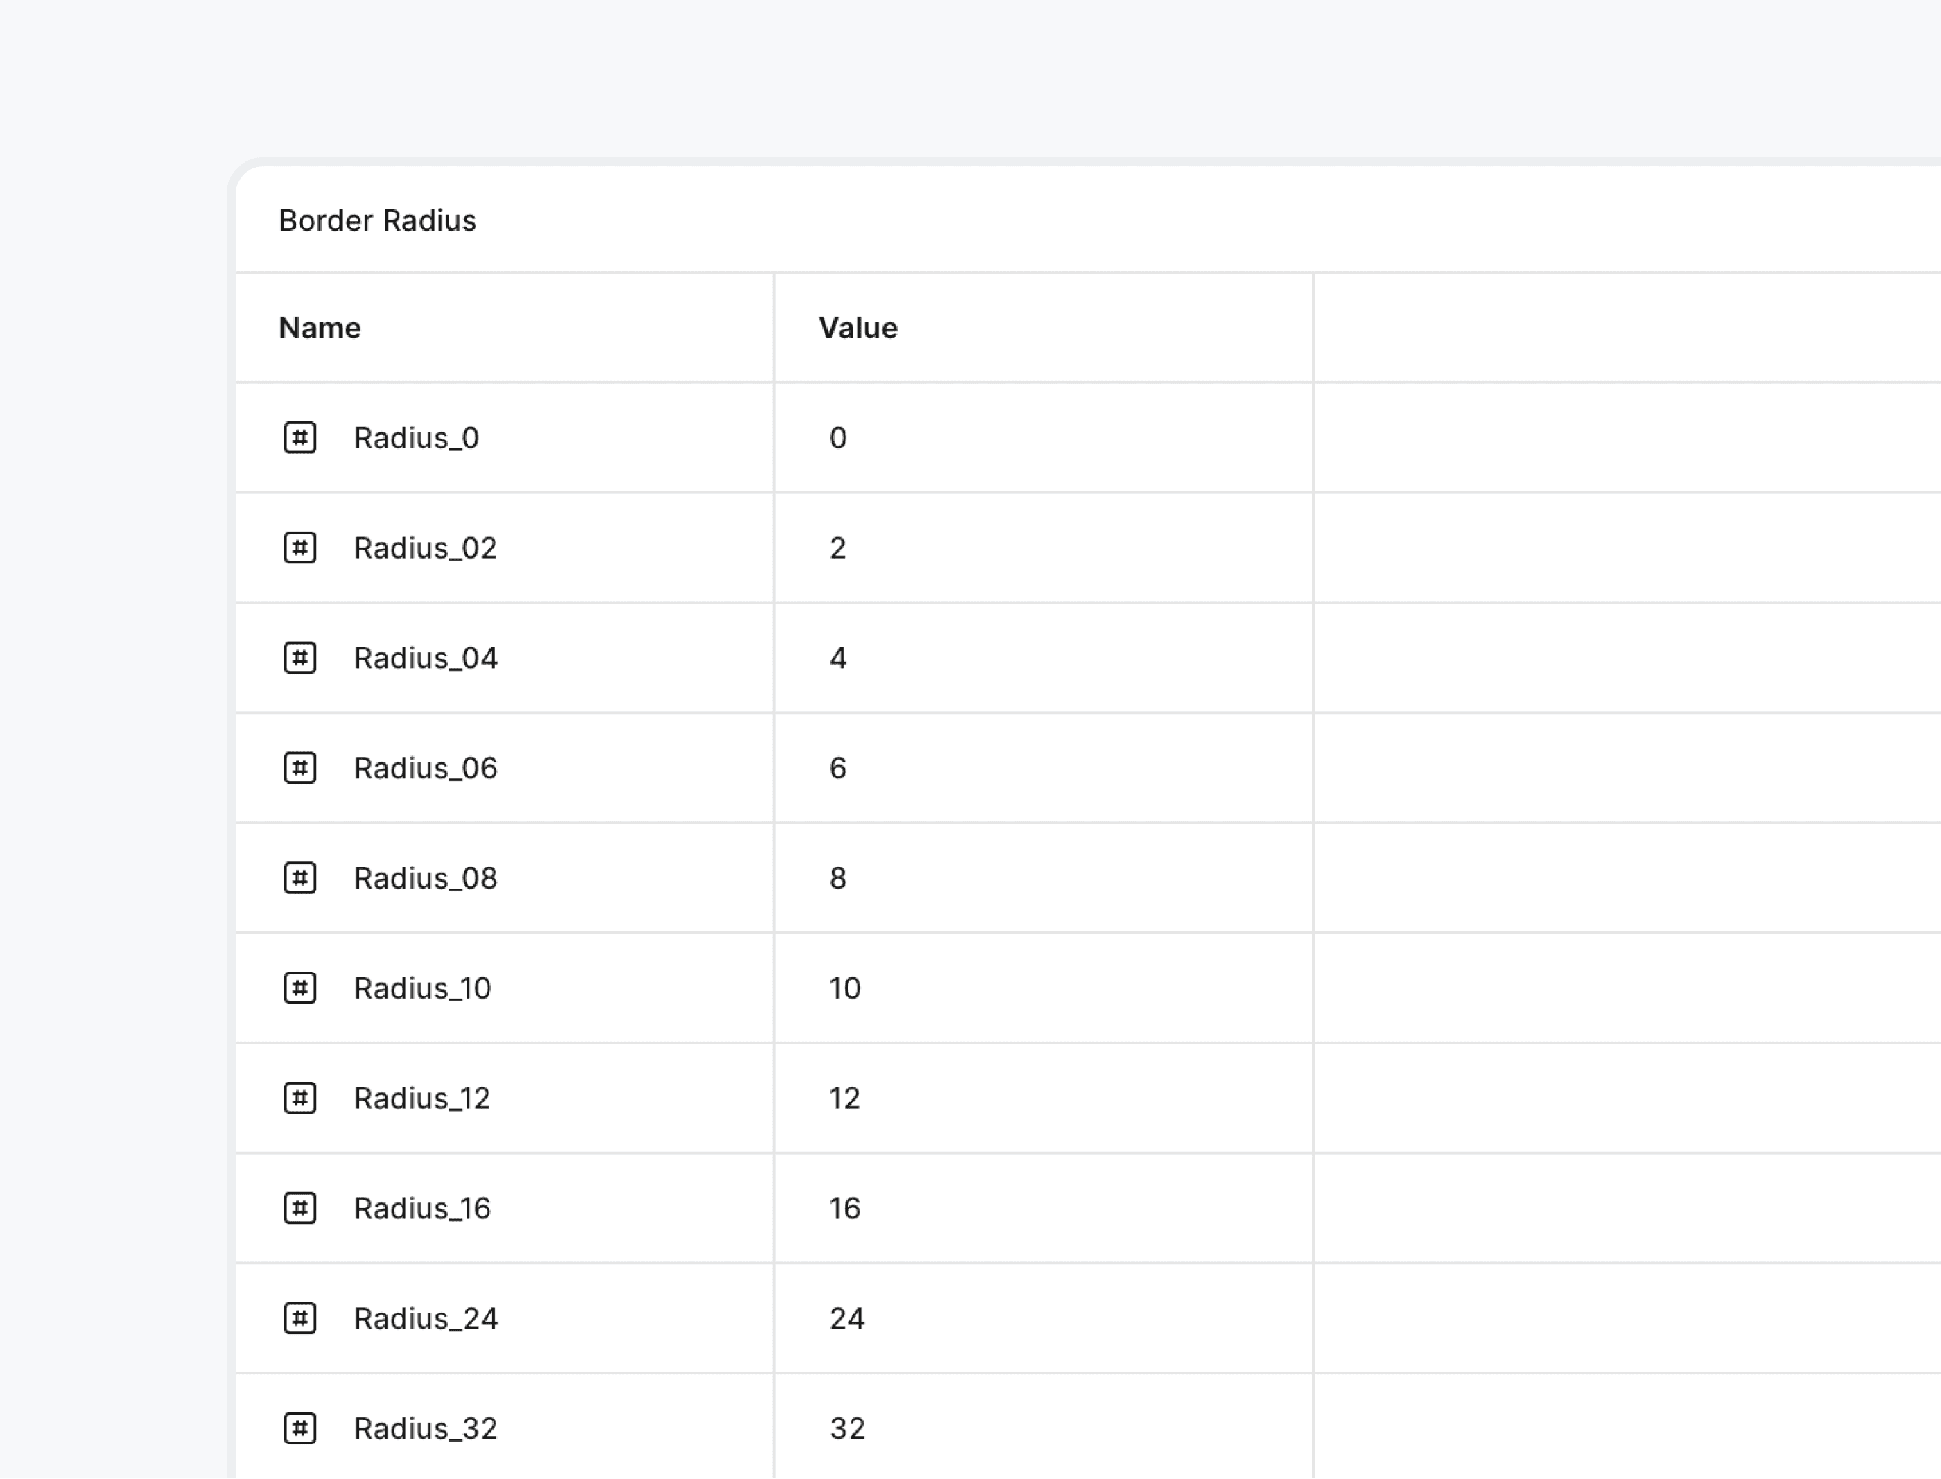This screenshot has width=1941, height=1479.
Task: Click the Value column header
Action: coord(858,328)
